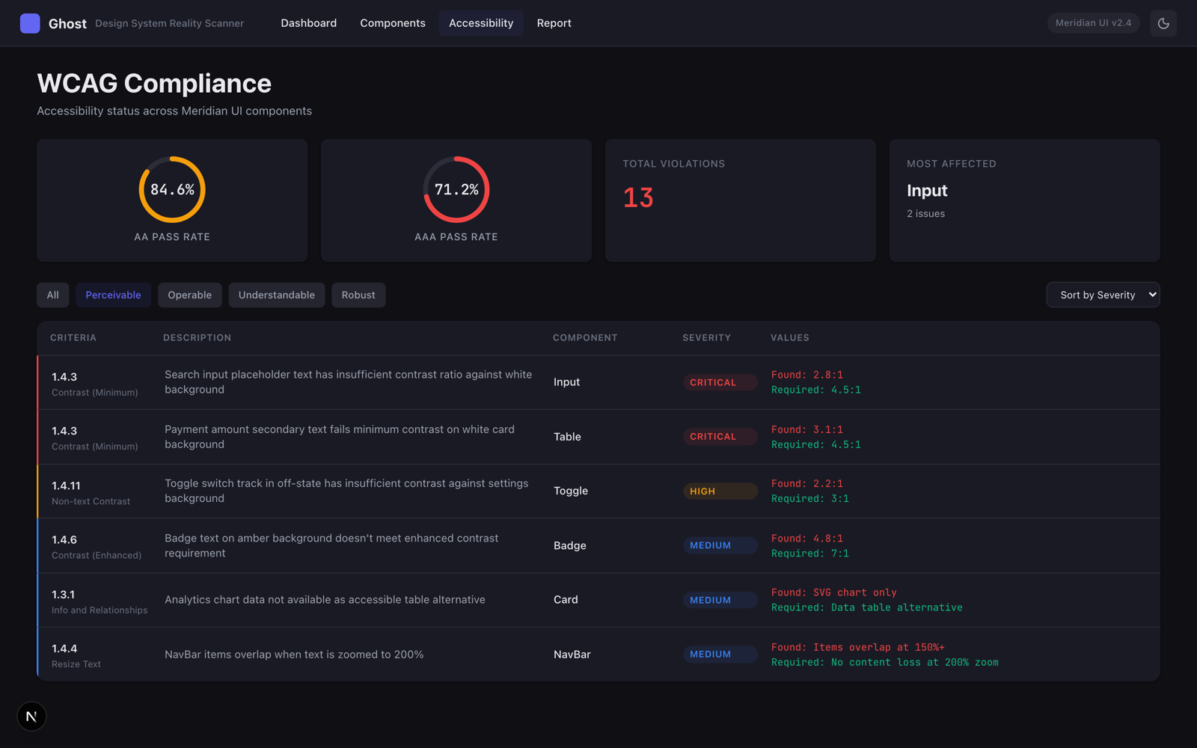Click the MEDIUM badge on the NavBar row
This screenshot has width=1197, height=748.
[x=719, y=654]
